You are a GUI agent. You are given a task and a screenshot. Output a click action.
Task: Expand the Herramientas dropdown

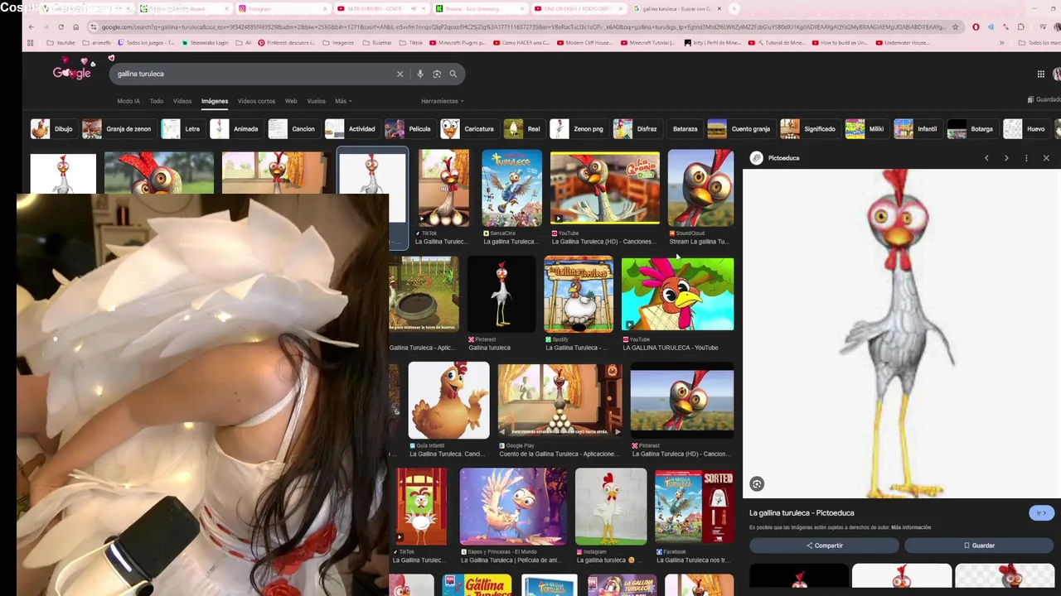(x=442, y=101)
